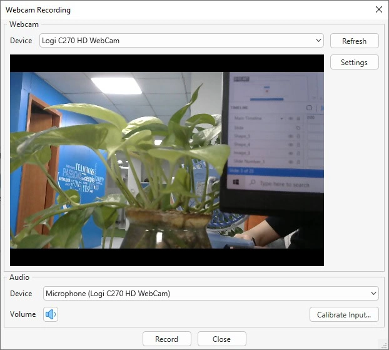Click the Volume speaker icon
The image size is (389, 350).
click(51, 314)
